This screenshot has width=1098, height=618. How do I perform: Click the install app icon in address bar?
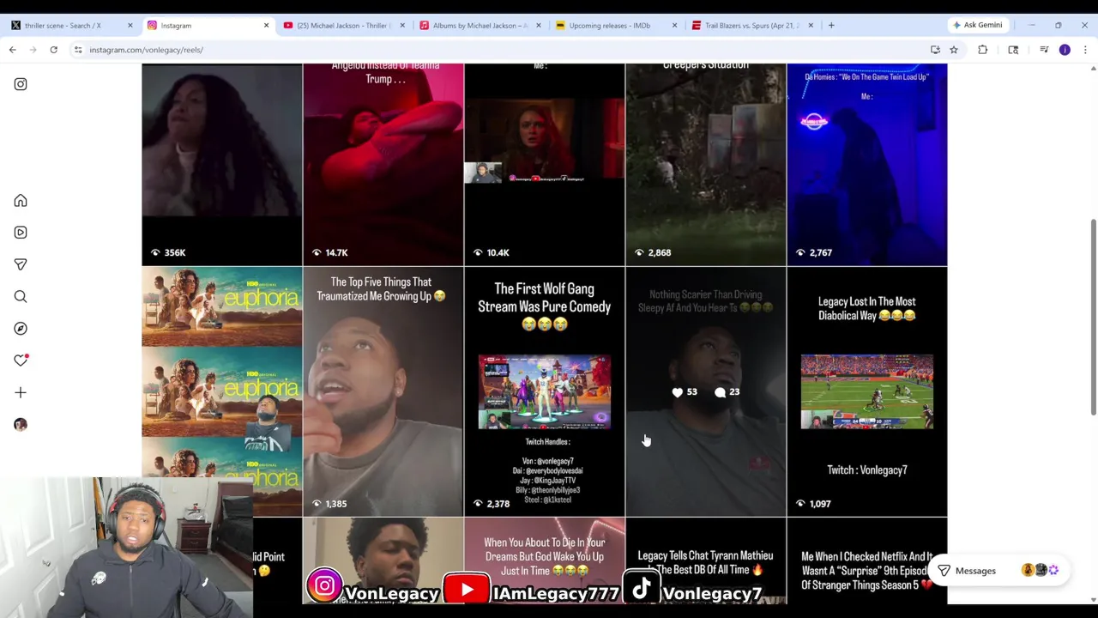(x=935, y=50)
